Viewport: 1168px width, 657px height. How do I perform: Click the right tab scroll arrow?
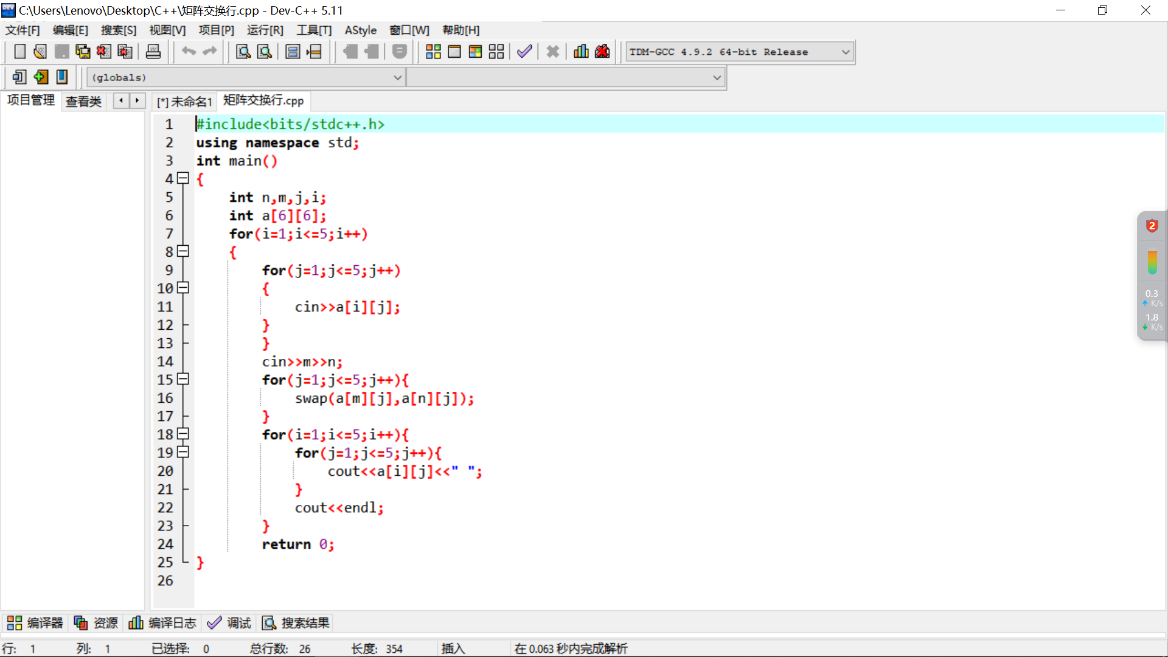[x=137, y=100]
